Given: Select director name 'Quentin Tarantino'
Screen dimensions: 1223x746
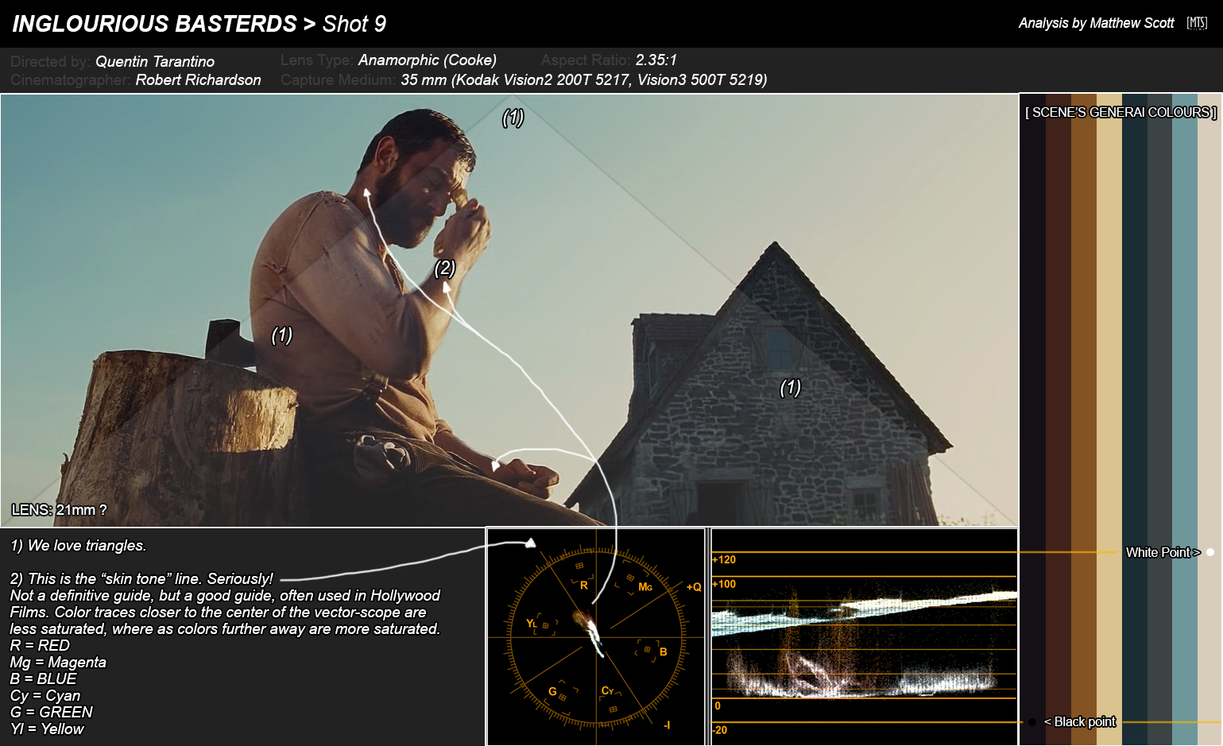Looking at the screenshot, I should [155, 61].
